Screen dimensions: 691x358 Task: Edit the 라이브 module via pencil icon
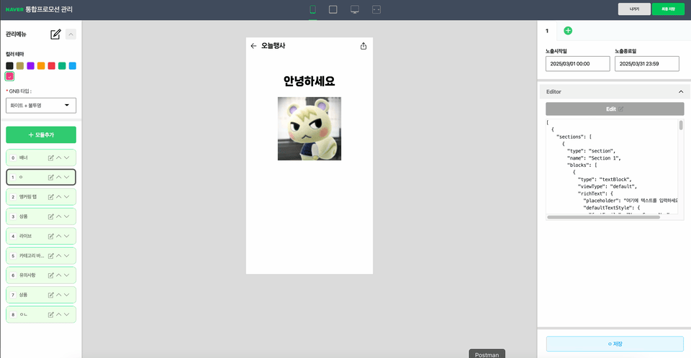point(50,236)
